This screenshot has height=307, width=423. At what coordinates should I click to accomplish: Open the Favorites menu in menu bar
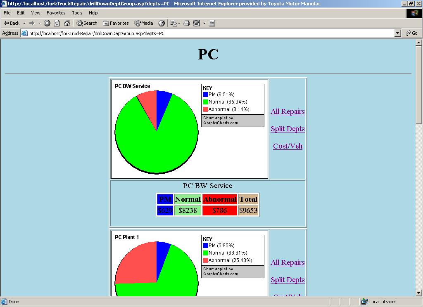(56, 13)
